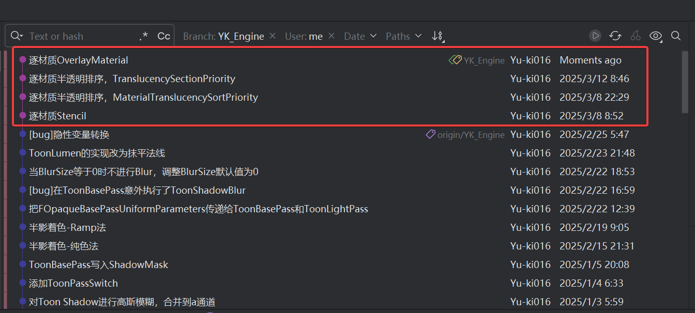Open the Date filter dropdown
Screen dimensions: 695x313
click(x=361, y=36)
